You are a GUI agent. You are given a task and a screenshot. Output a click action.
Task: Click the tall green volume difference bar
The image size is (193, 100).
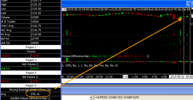(x=67, y=60)
